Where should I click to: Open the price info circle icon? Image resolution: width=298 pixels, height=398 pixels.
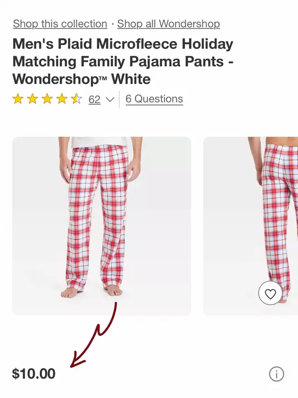coord(276,374)
